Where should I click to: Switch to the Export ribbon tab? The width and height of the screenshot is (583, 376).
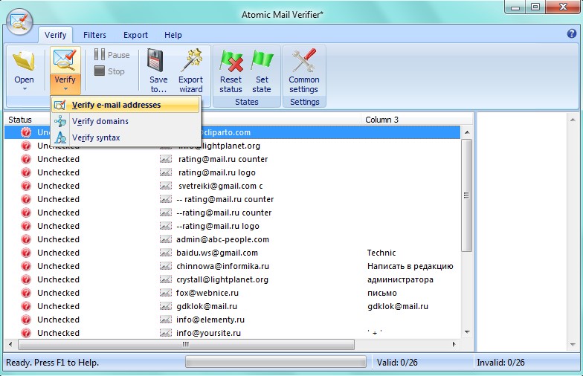[x=135, y=35]
